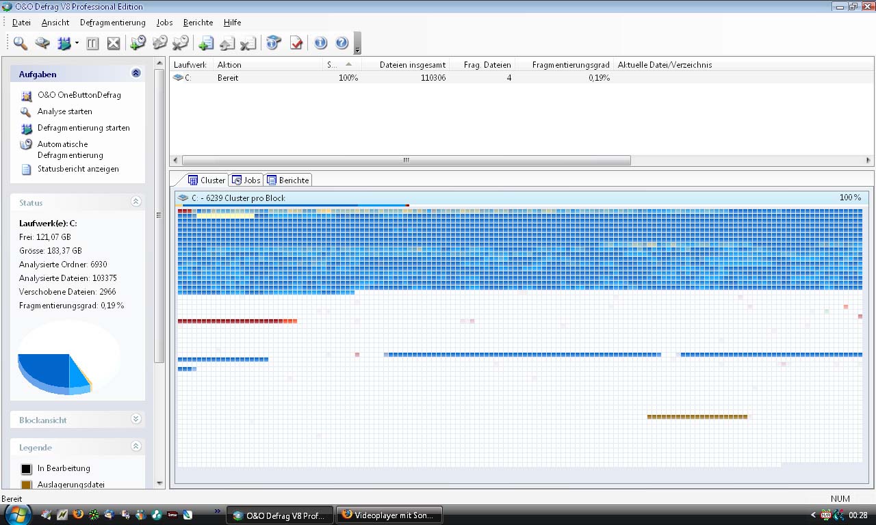Screen dimensions: 876x525
Task: Launch O&O OneButtonDefrag task
Action: (79, 95)
